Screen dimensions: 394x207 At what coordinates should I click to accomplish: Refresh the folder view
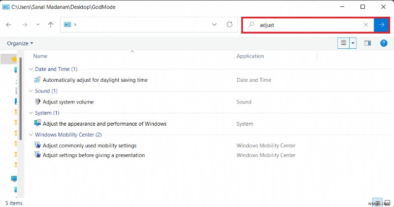pyautogui.click(x=229, y=25)
